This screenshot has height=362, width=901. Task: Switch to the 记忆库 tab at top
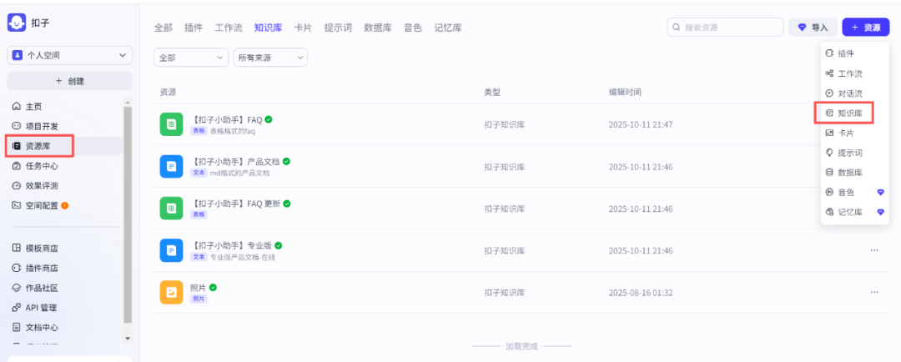pyautogui.click(x=448, y=28)
